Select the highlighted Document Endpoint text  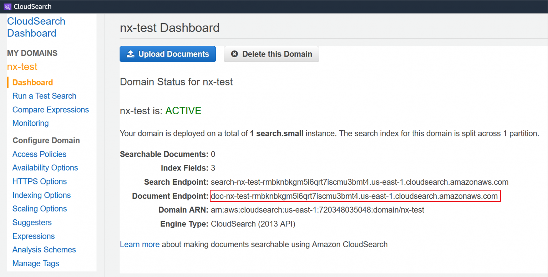[355, 196]
